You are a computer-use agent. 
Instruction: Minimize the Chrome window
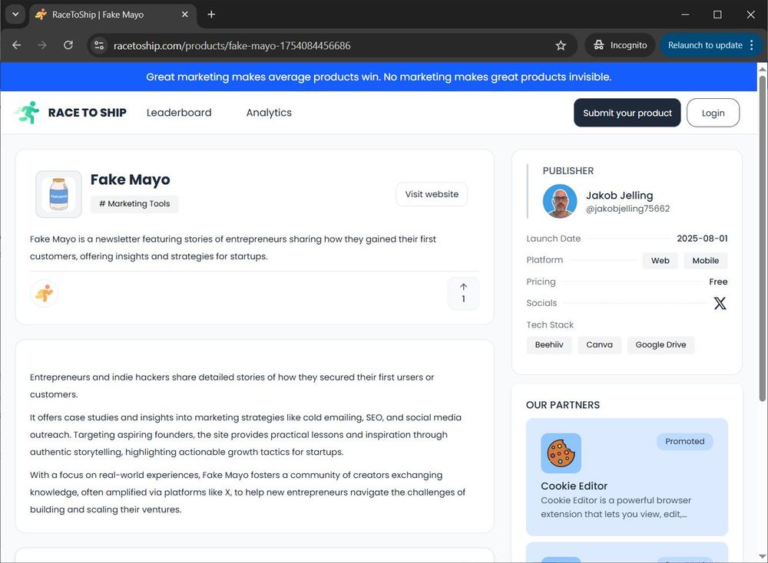point(685,15)
